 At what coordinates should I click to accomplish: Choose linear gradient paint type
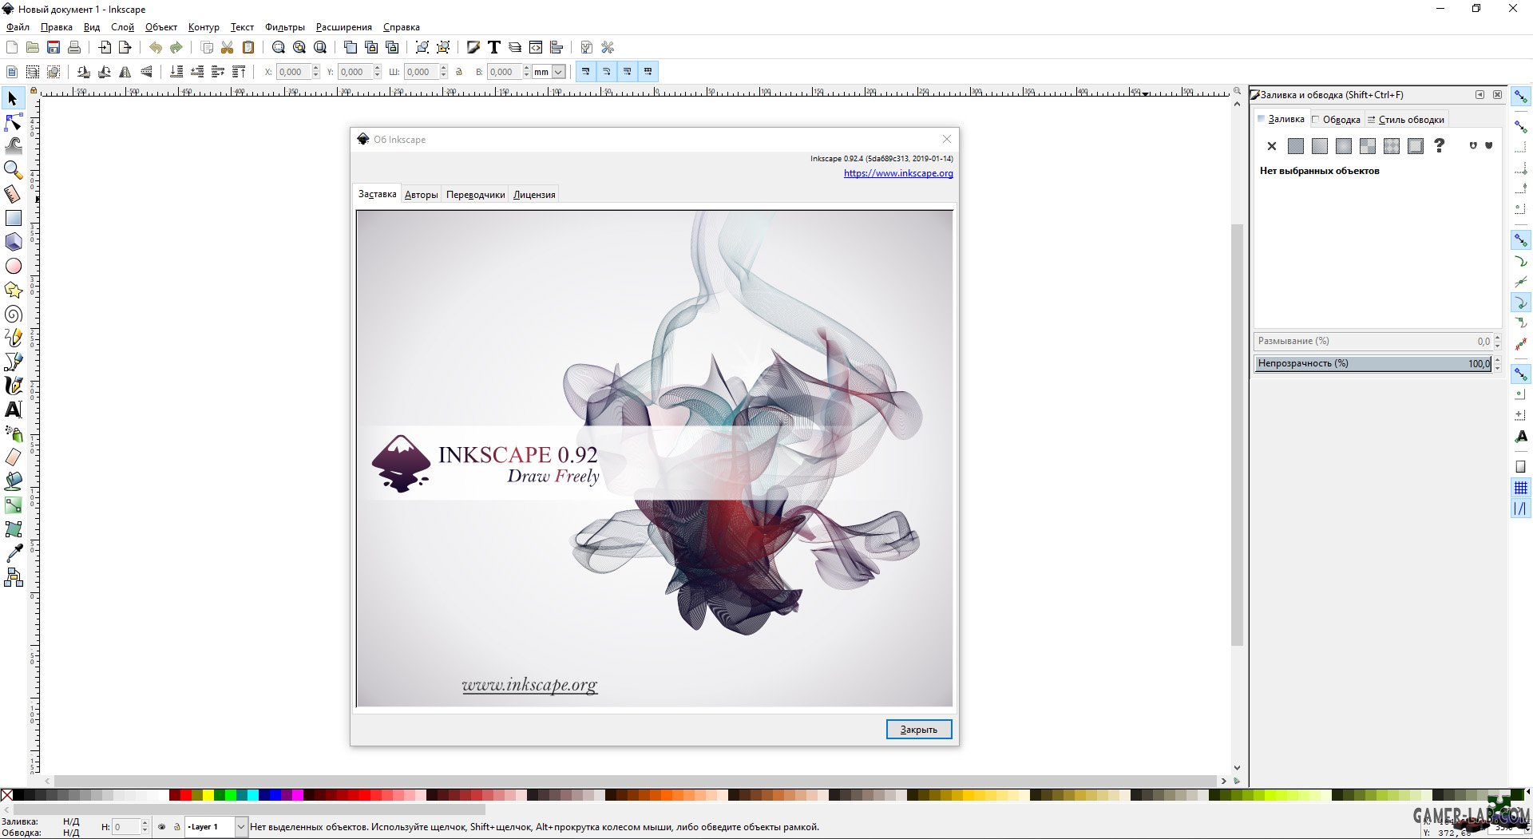point(1320,146)
